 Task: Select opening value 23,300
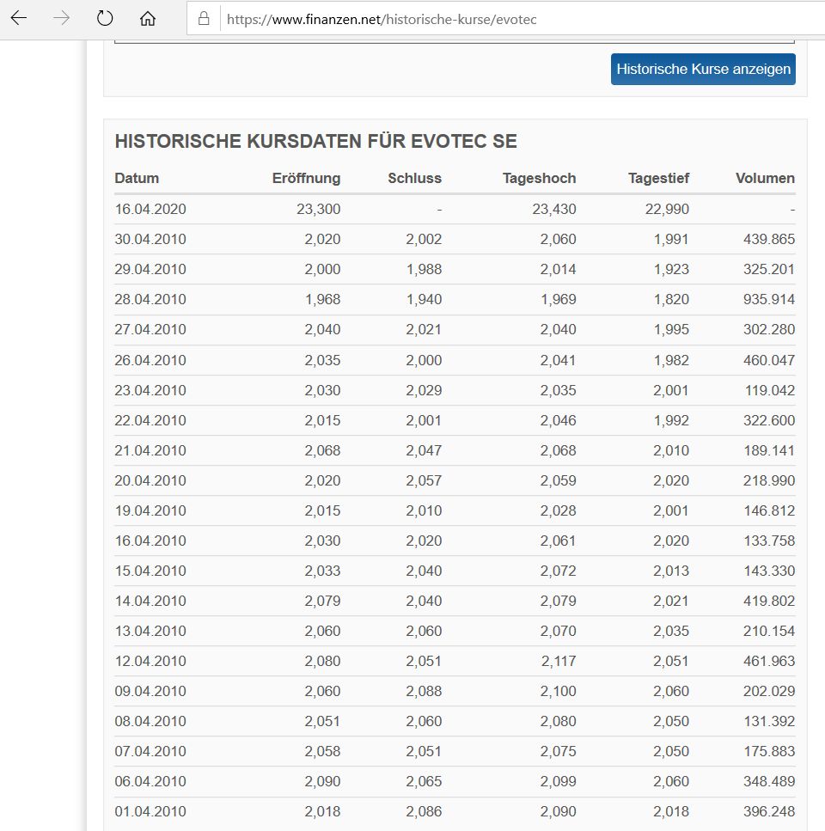click(x=319, y=209)
